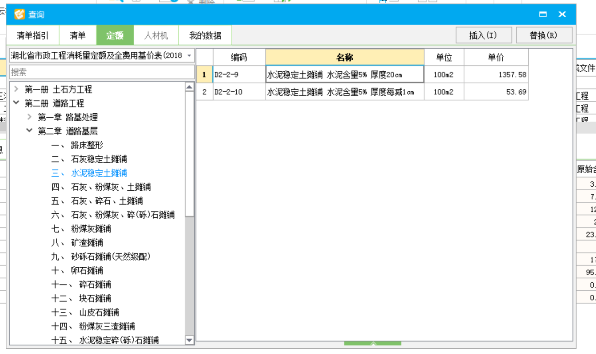Select the D2-2-10 code cell

[x=239, y=92]
